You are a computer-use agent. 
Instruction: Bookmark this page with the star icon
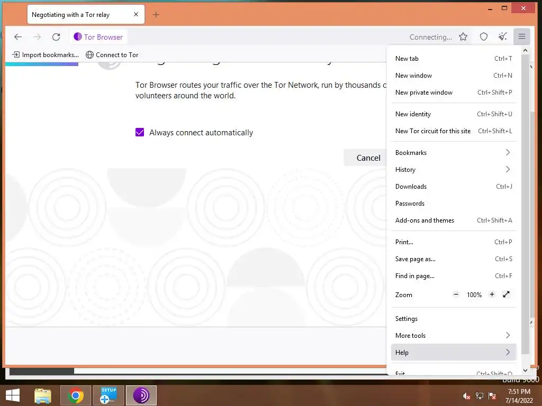pos(463,37)
